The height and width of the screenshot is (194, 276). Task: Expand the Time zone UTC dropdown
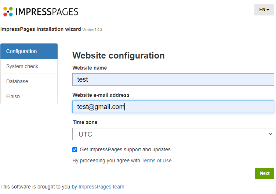pos(173,134)
